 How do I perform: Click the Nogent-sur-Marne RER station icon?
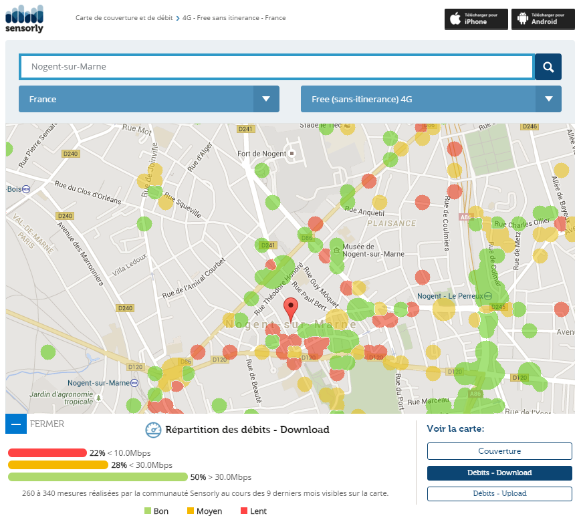tap(135, 383)
